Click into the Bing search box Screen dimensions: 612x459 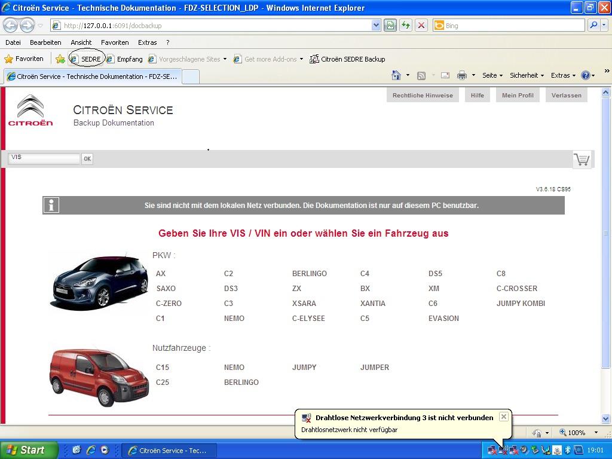click(509, 26)
